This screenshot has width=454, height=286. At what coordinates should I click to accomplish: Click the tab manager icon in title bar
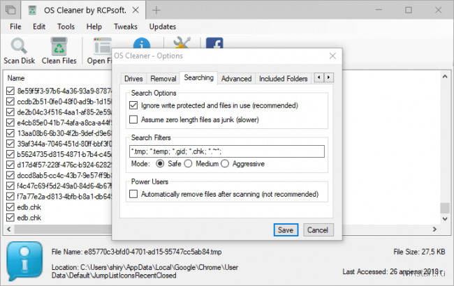10,10
